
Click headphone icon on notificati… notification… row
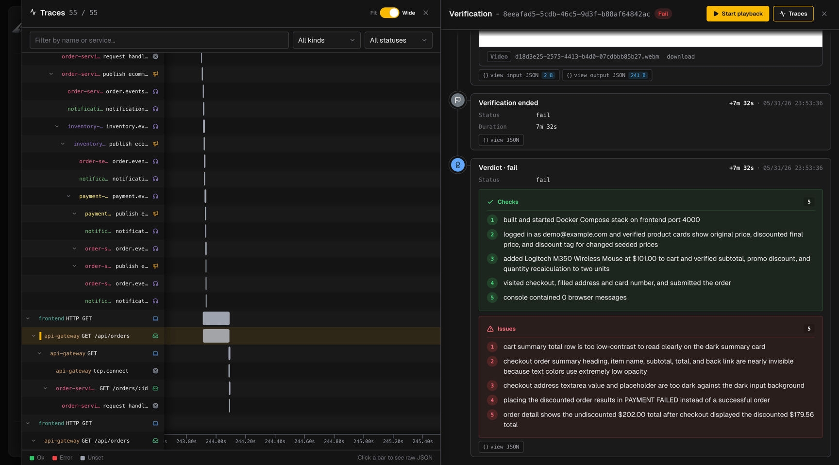155,109
